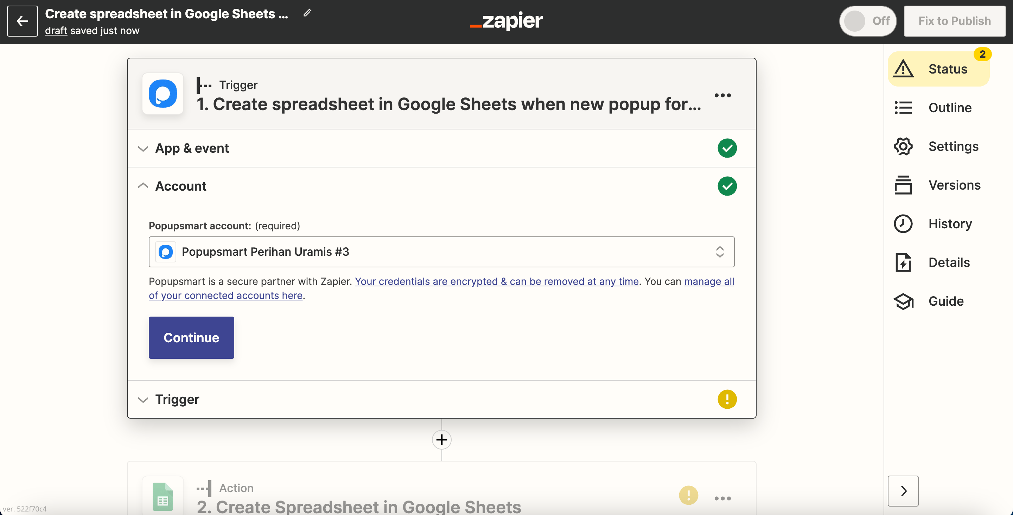This screenshot has height=515, width=1013.
Task: Click the Continue button
Action: tap(191, 338)
